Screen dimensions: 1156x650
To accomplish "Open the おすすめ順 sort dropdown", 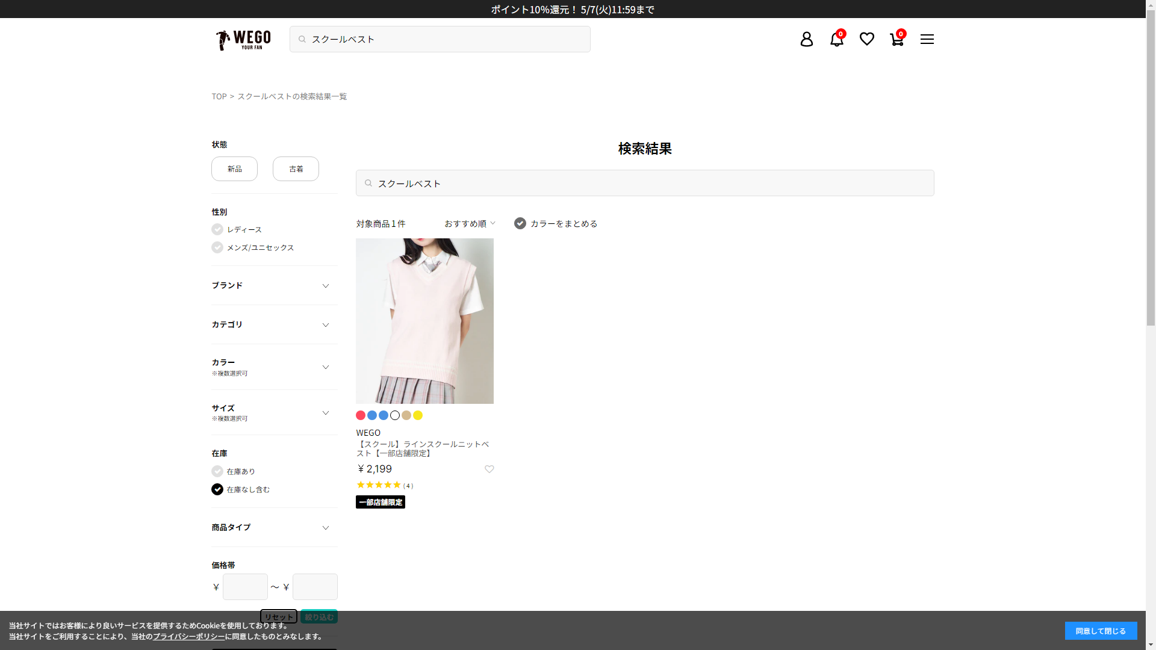I will point(470,223).
